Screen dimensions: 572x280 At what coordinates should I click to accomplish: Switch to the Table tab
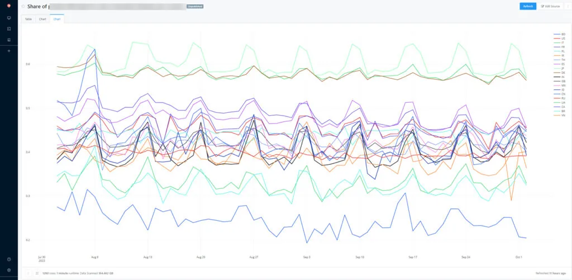point(28,19)
